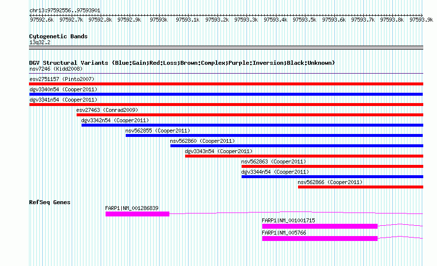Click the red dgv3343n54 loss bar
437x266 pixels.
(304, 156)
